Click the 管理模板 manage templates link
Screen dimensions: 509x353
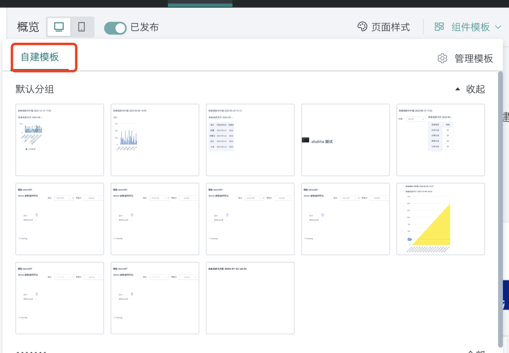[473, 58]
